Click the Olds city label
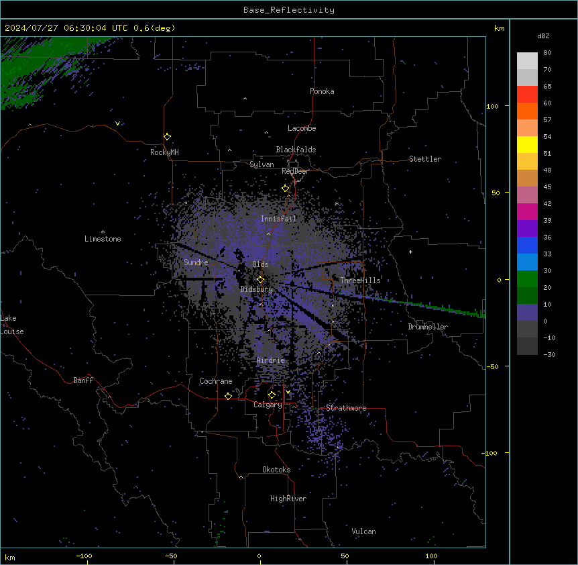The height and width of the screenshot is (565, 578). tap(260, 264)
